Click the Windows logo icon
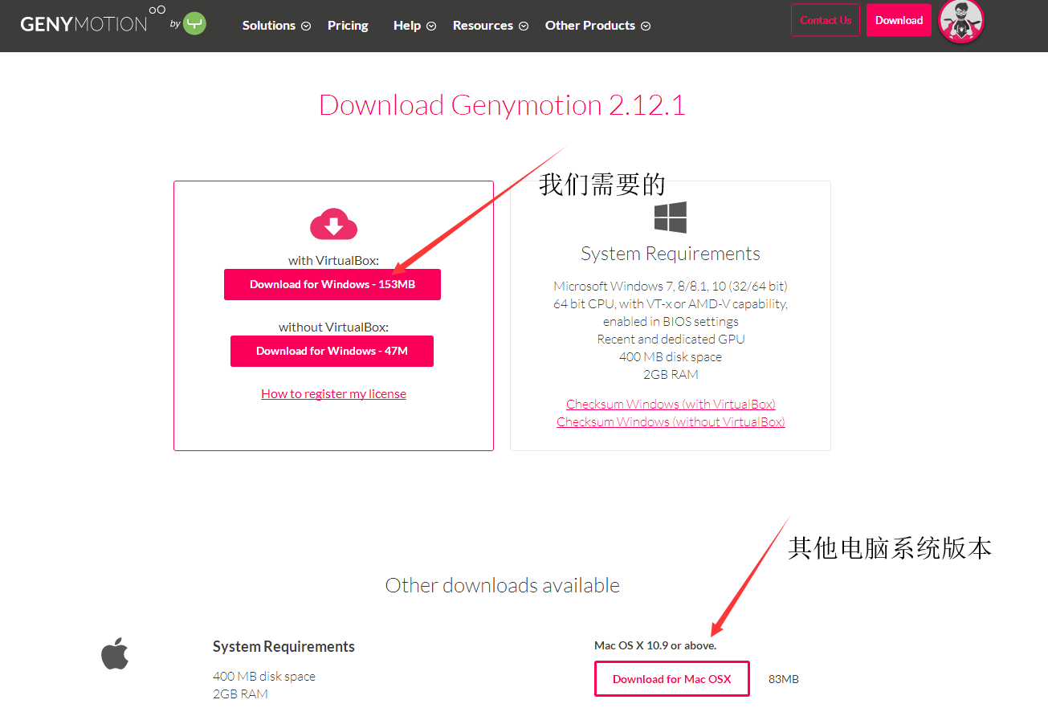 click(x=670, y=218)
